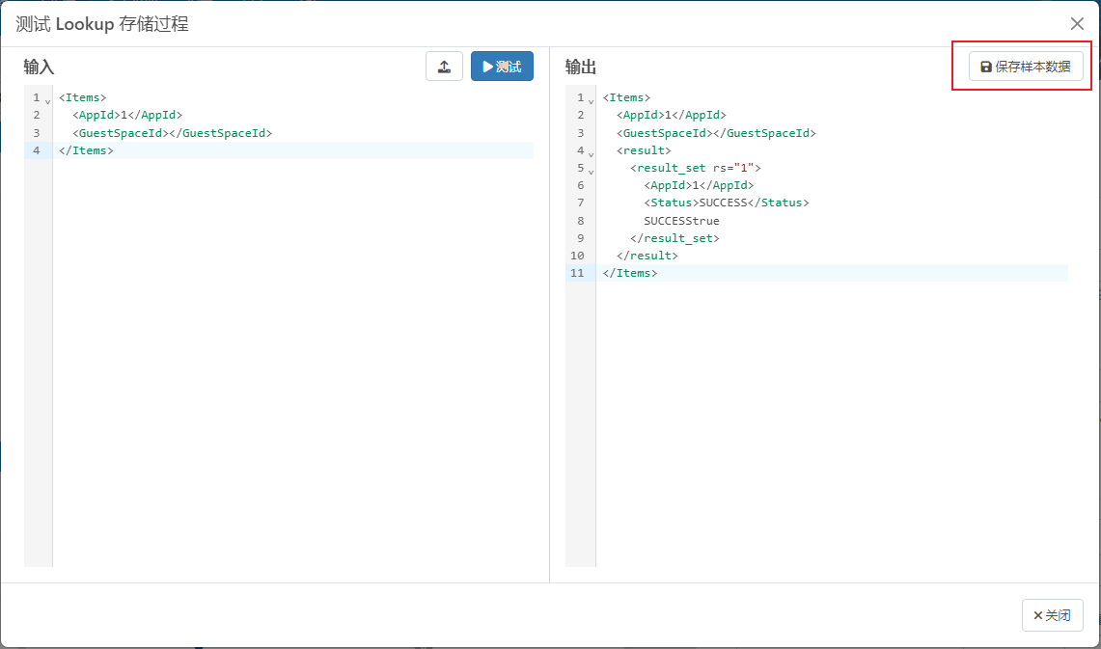1101x649 pixels.
Task: Click the upload icon button beside 测试
Action: pos(444,67)
